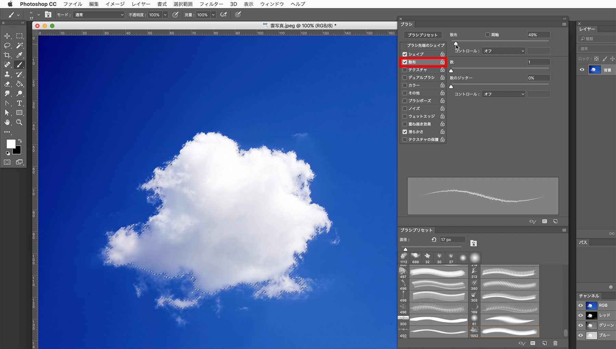The image size is (616, 349).
Task: Select the Zoom tool
Action: click(x=20, y=122)
